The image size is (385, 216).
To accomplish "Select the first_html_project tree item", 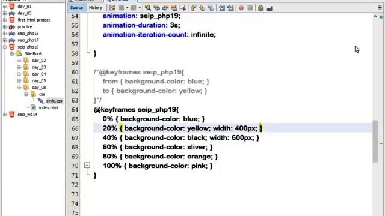I will click(x=34, y=20).
